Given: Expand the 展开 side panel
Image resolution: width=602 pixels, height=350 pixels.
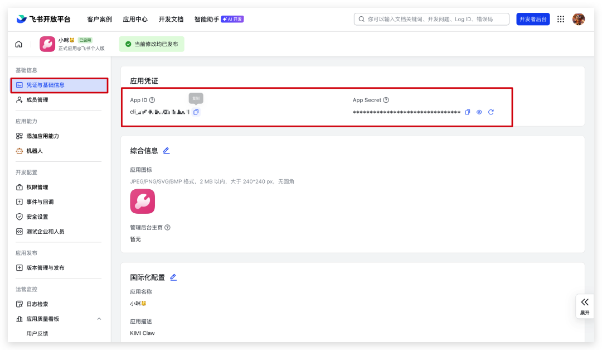Looking at the screenshot, I should (x=584, y=305).
